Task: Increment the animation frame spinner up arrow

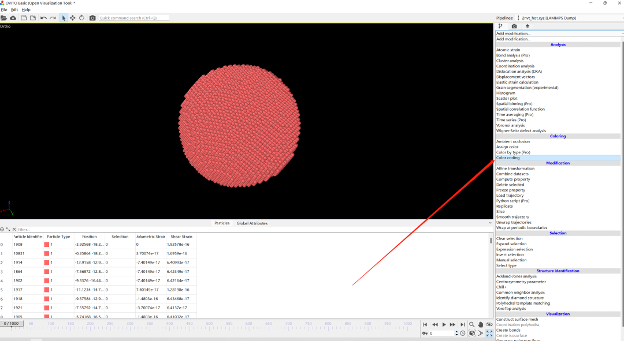Action: (x=456, y=332)
